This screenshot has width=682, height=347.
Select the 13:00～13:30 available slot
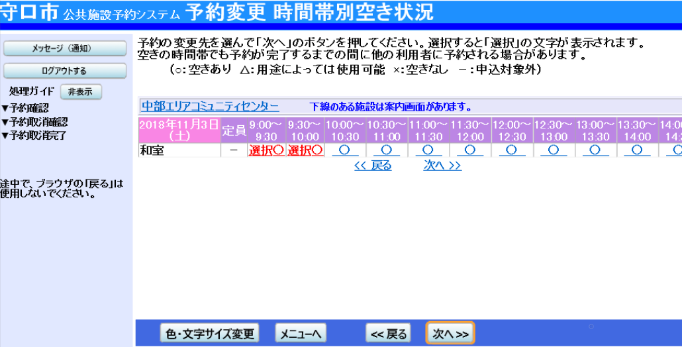point(595,150)
